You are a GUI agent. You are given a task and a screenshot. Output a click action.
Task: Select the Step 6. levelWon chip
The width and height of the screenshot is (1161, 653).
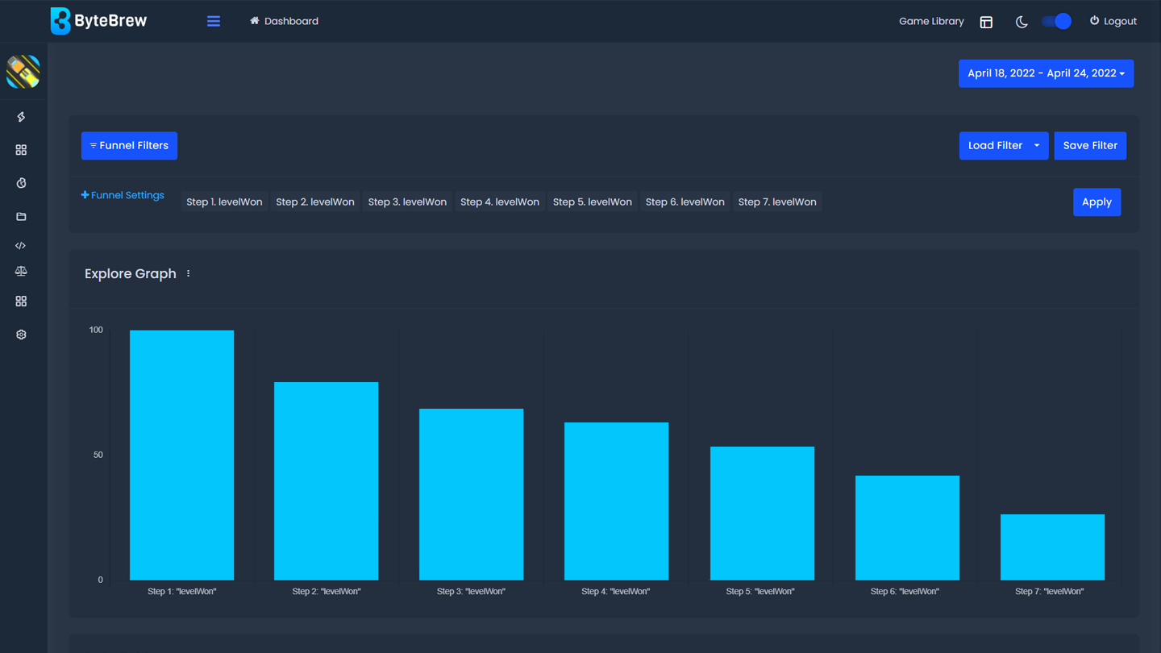[685, 202]
